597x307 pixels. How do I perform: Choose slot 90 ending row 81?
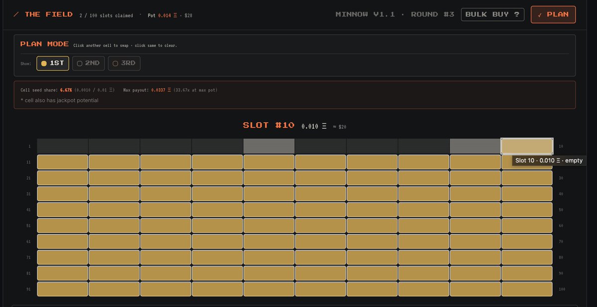point(527,274)
